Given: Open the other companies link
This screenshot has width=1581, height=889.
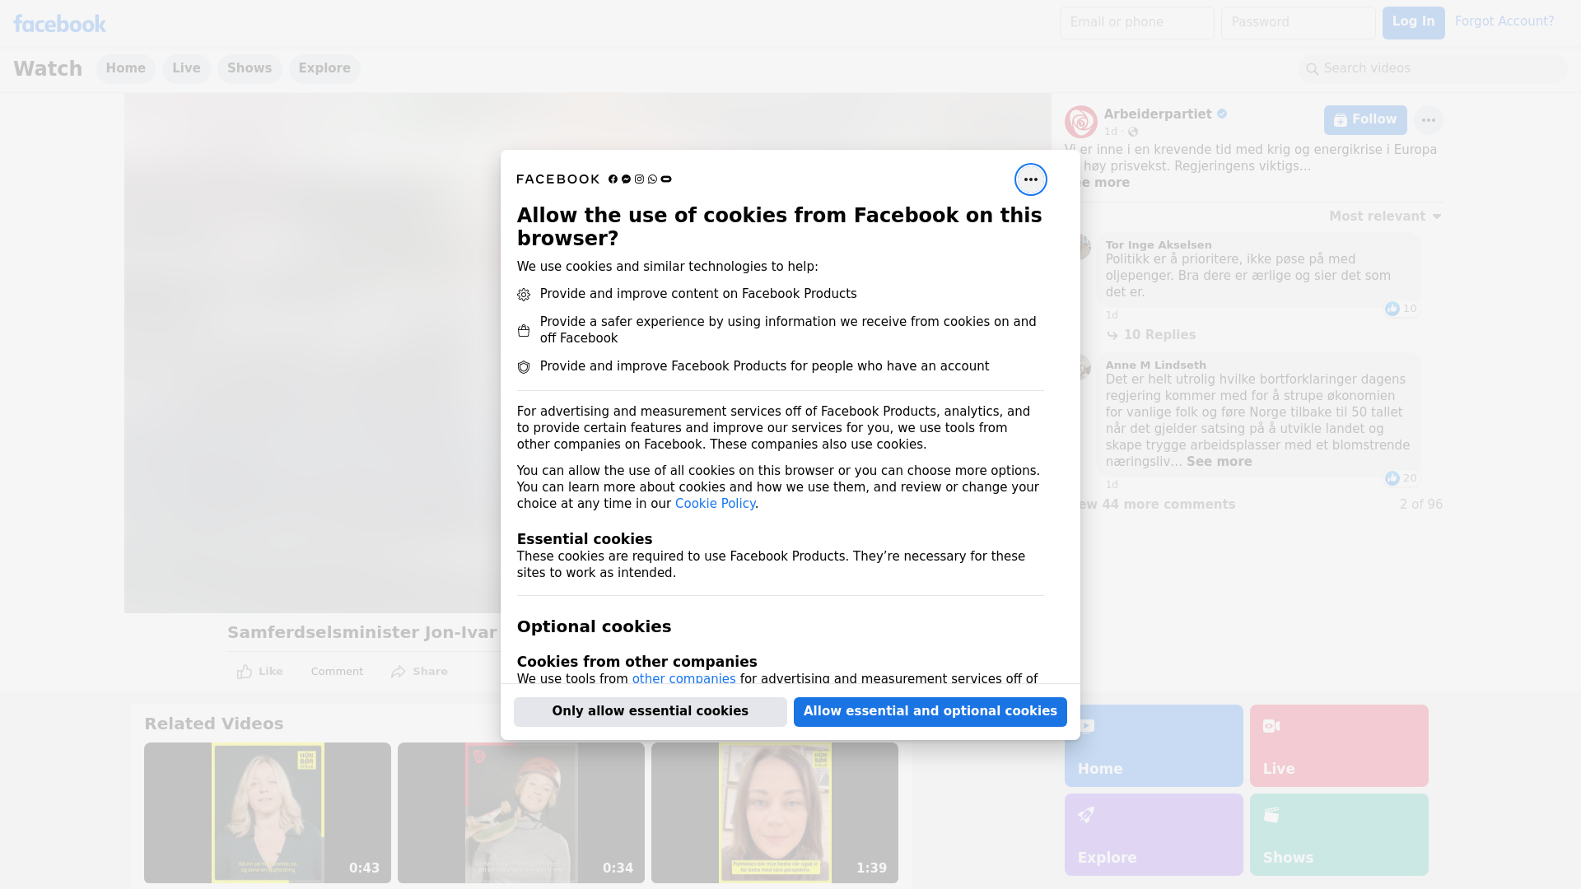Looking at the screenshot, I should (x=683, y=679).
